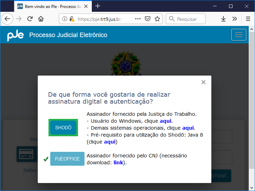Open the PJeOffice download 'link'
Viewport: 255px width, 191px height.
point(118,163)
